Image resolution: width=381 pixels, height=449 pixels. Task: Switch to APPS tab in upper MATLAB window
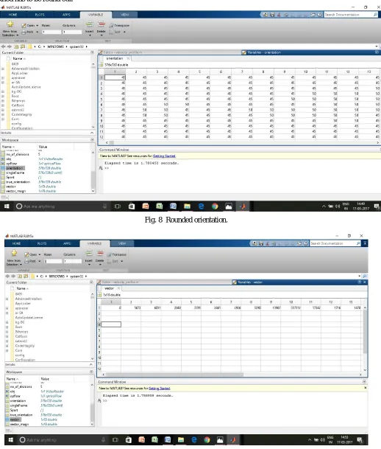point(66,15)
